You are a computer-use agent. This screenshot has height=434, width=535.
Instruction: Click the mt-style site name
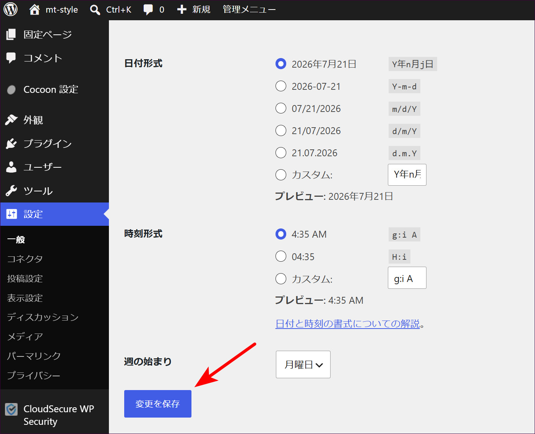coord(62,10)
